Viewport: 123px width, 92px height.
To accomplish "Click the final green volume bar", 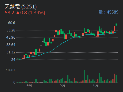I will 116,79.
